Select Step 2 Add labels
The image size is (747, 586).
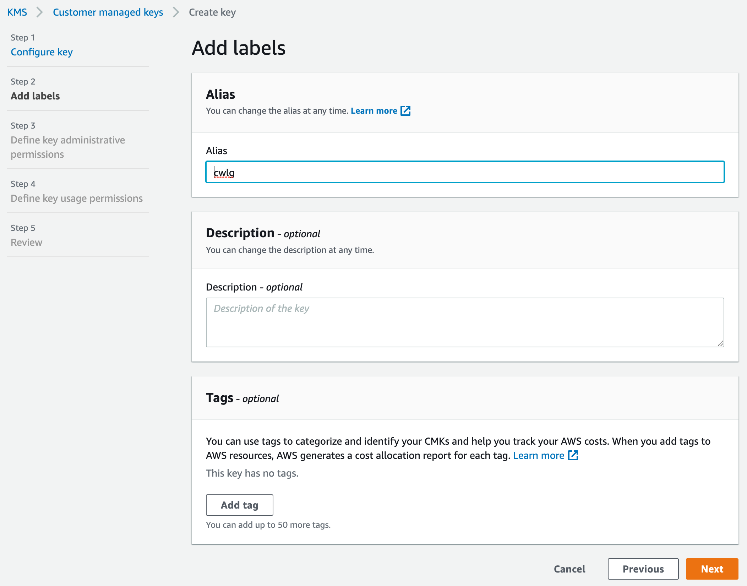pos(35,96)
